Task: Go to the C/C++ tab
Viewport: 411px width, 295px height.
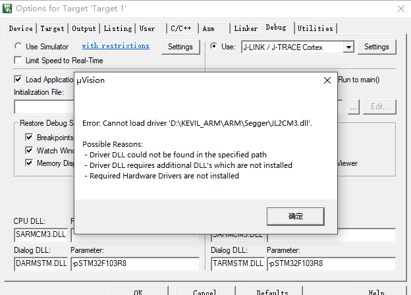Action: (181, 28)
